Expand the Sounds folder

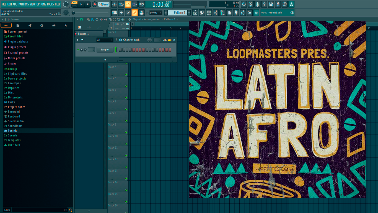click(12, 131)
